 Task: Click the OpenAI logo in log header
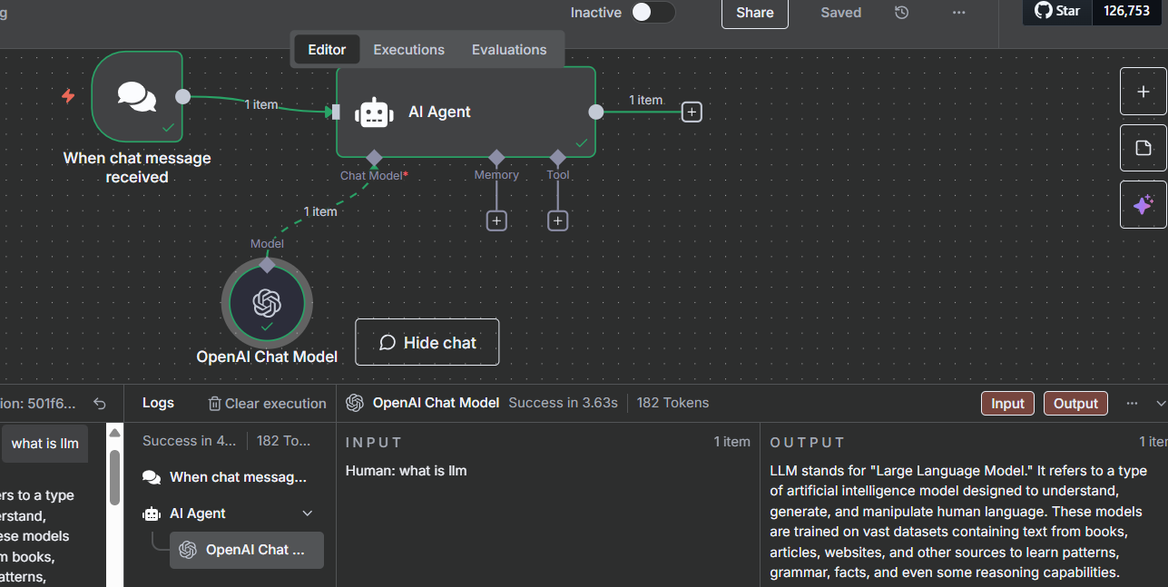(x=355, y=403)
